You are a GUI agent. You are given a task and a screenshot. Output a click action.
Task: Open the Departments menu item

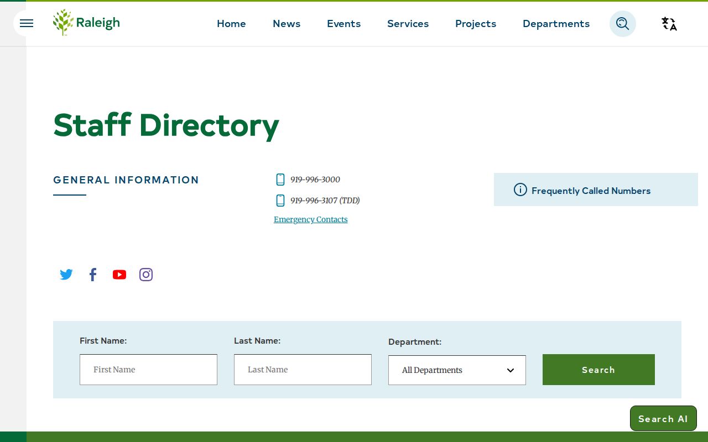(556, 24)
